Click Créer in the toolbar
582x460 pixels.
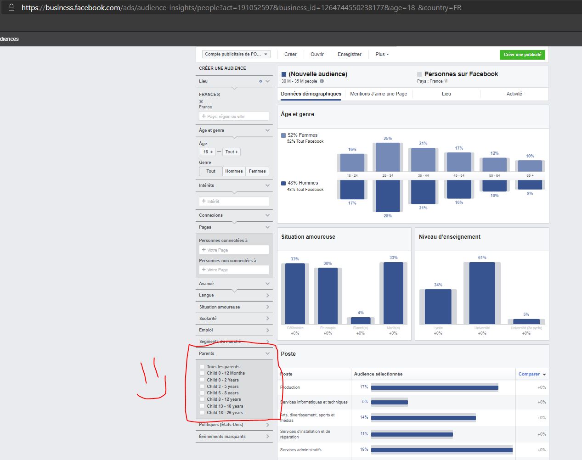pos(290,54)
